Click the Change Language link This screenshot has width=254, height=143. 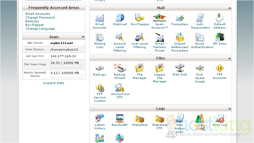(x=40, y=29)
